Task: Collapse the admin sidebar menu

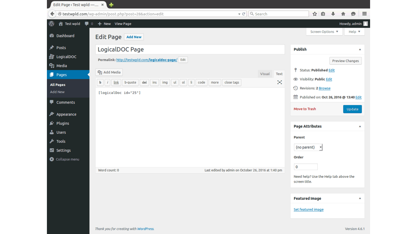Action: coord(65,159)
